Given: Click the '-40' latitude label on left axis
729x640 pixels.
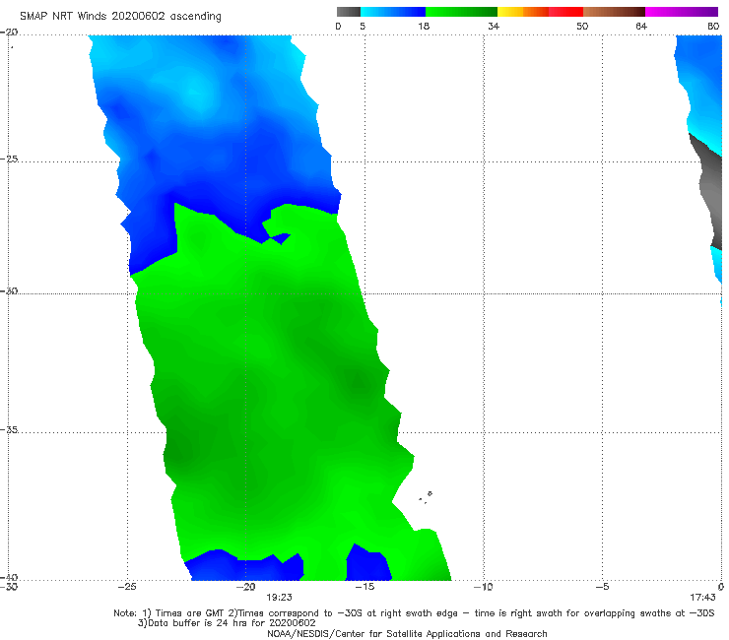Looking at the screenshot, I should [9, 577].
